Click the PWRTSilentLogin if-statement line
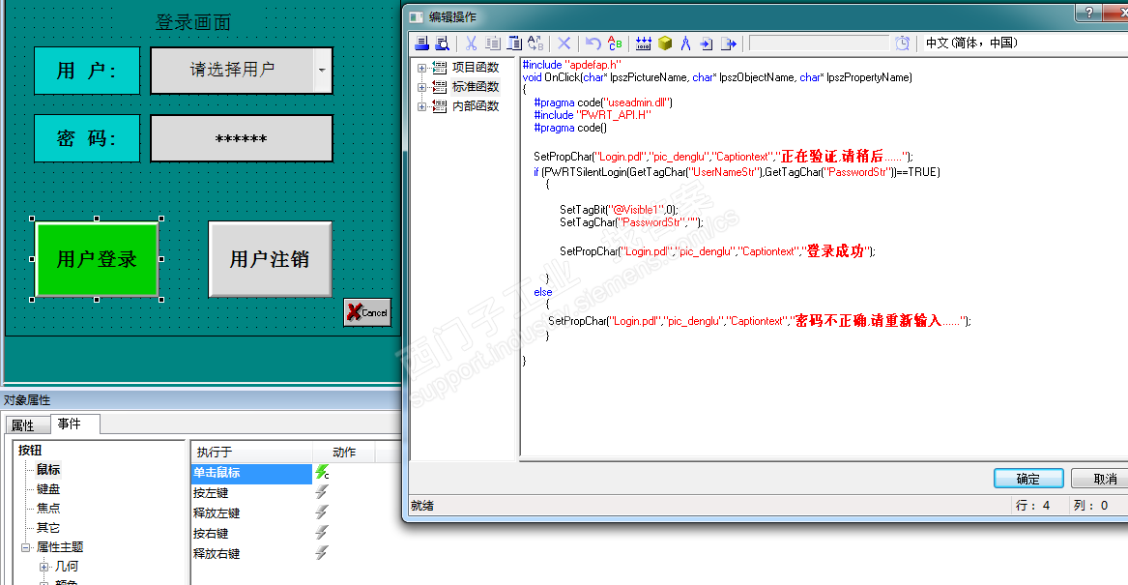This screenshot has width=1128, height=585. (737, 172)
